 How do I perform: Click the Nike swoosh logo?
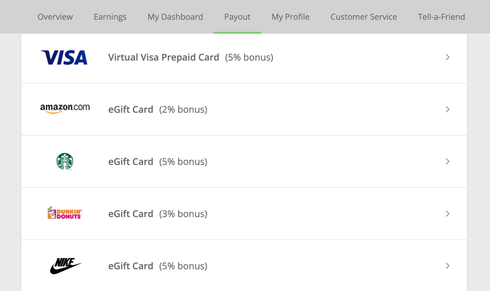tap(65, 265)
